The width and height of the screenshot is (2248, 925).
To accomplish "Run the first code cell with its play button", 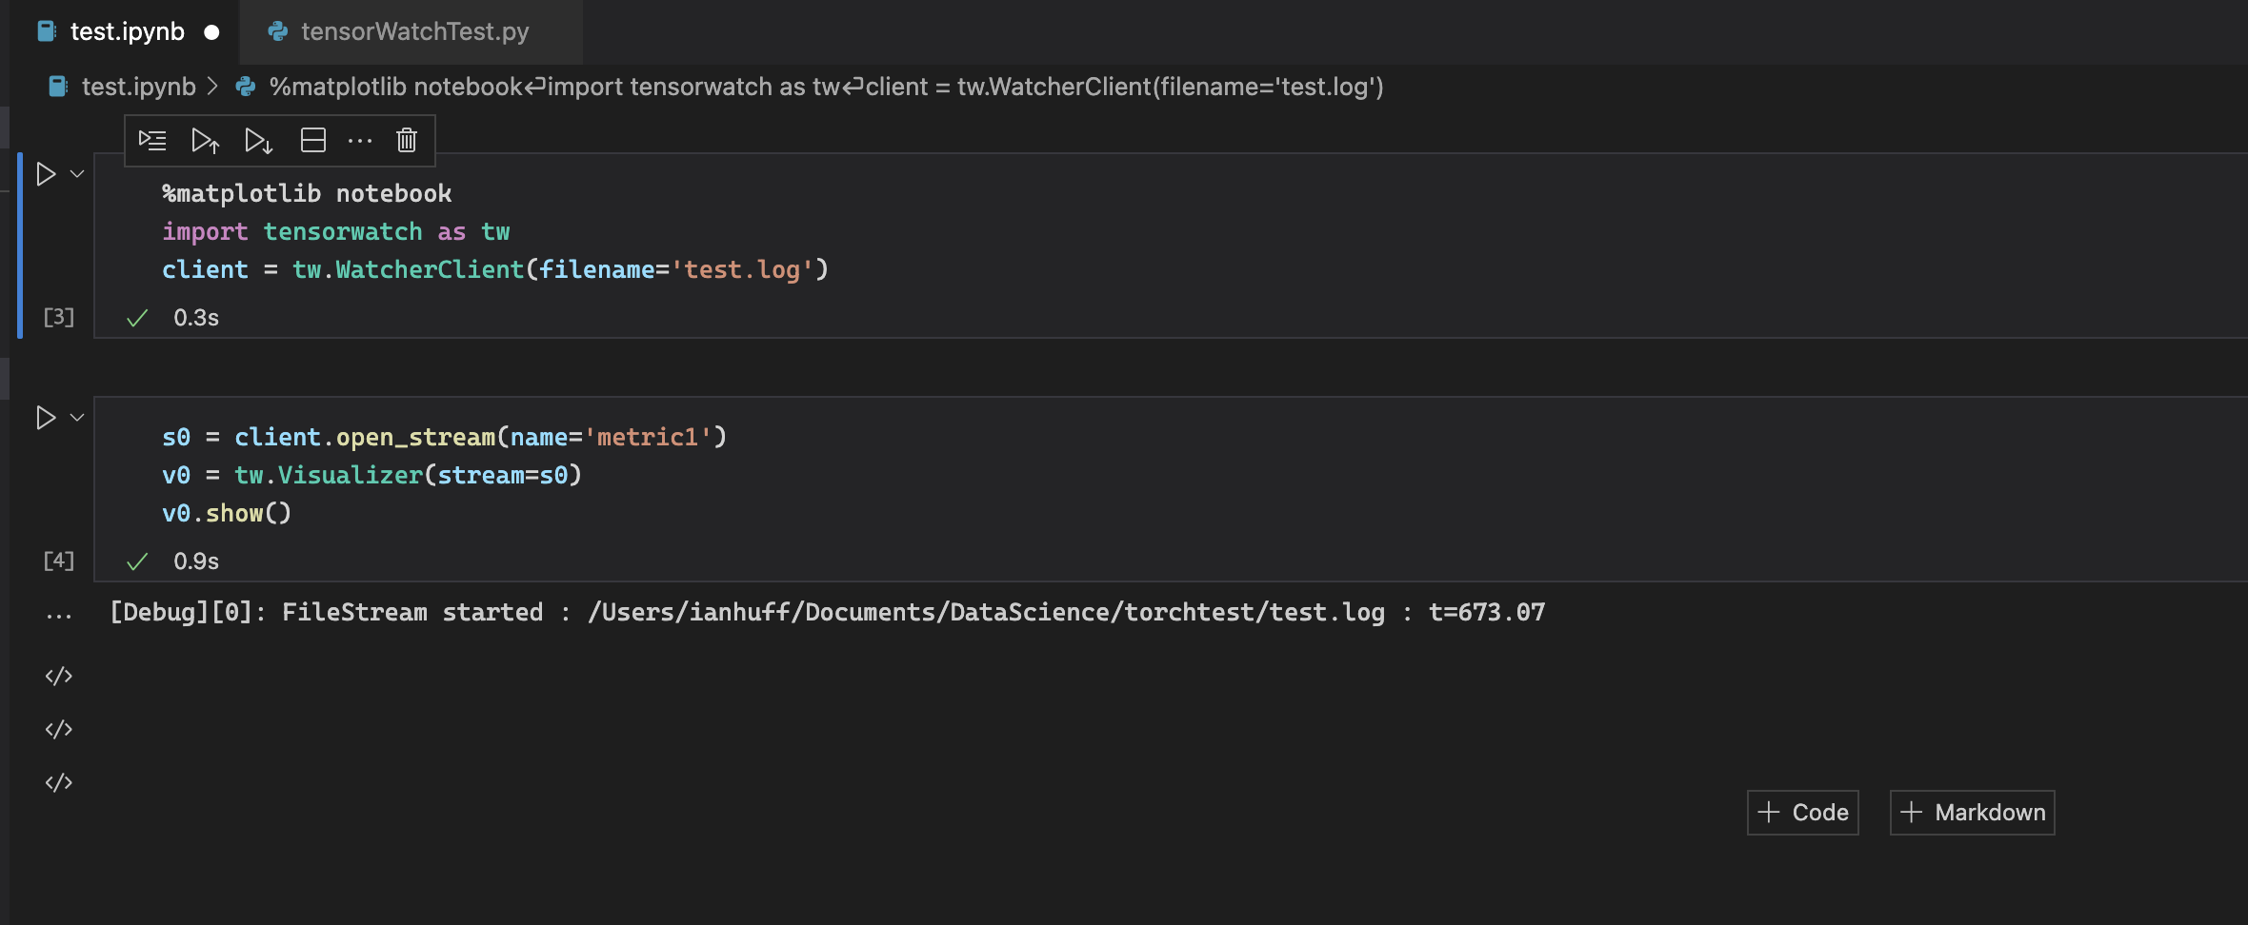I will (x=45, y=173).
